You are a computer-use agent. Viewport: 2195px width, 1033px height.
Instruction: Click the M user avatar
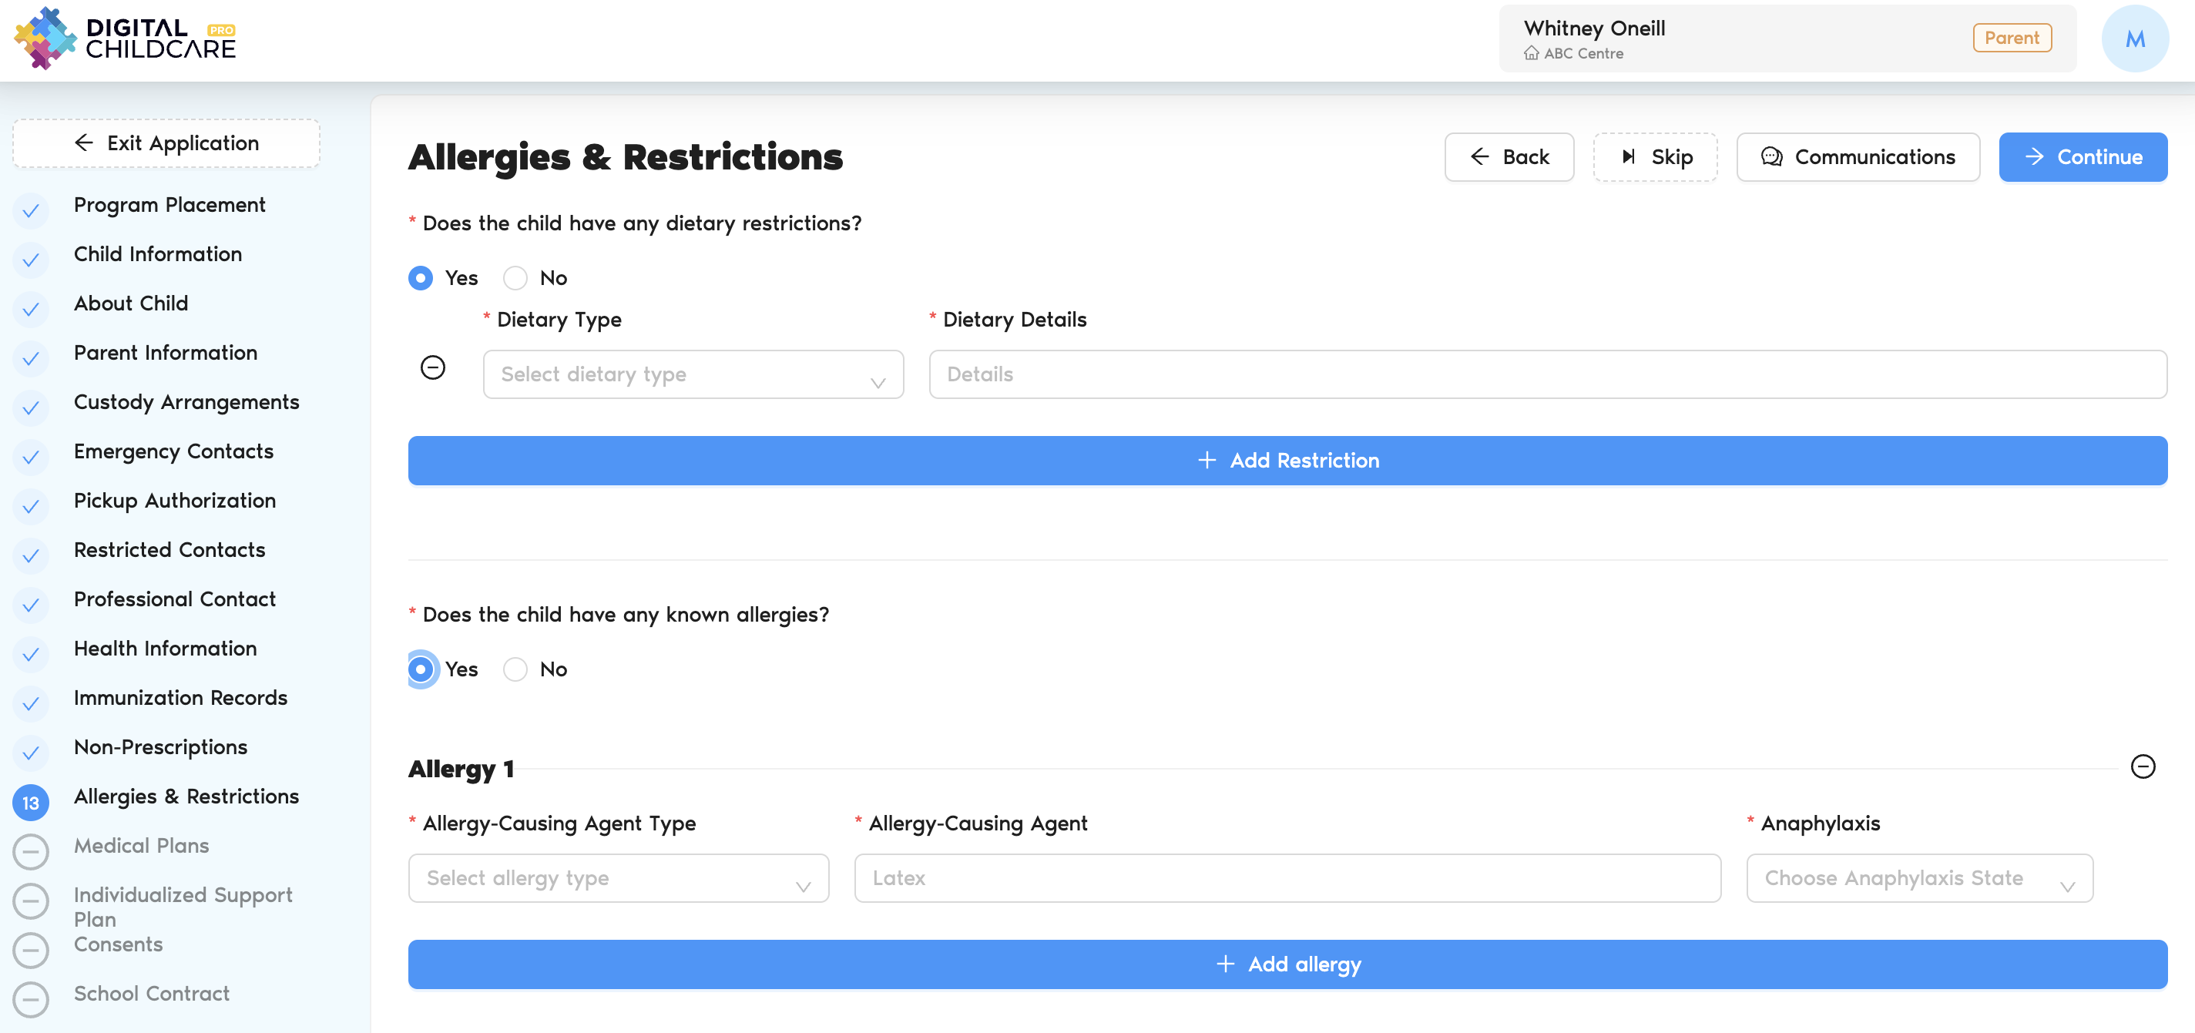pos(2134,39)
